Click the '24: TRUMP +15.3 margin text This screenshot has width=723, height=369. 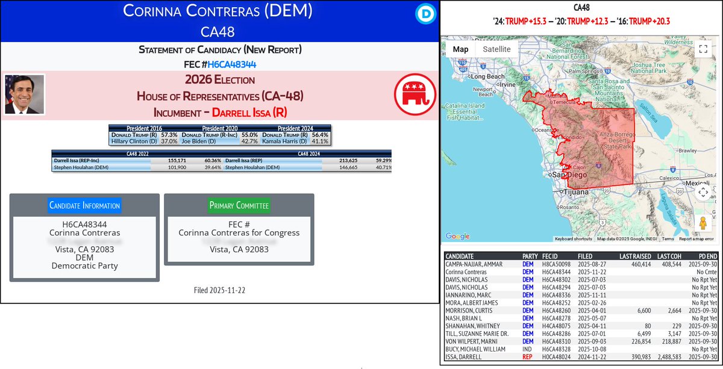coord(519,21)
